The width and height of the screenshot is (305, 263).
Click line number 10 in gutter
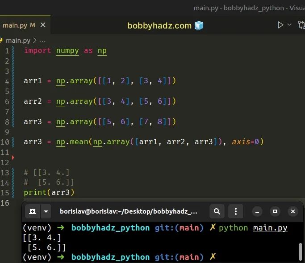(5, 142)
